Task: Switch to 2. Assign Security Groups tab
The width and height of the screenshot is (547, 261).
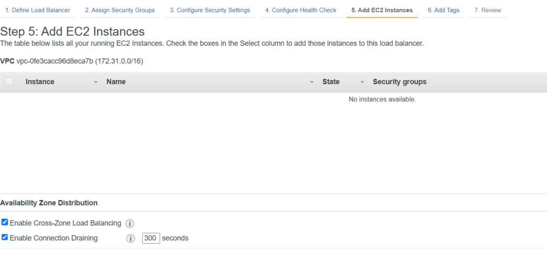Action: [120, 10]
